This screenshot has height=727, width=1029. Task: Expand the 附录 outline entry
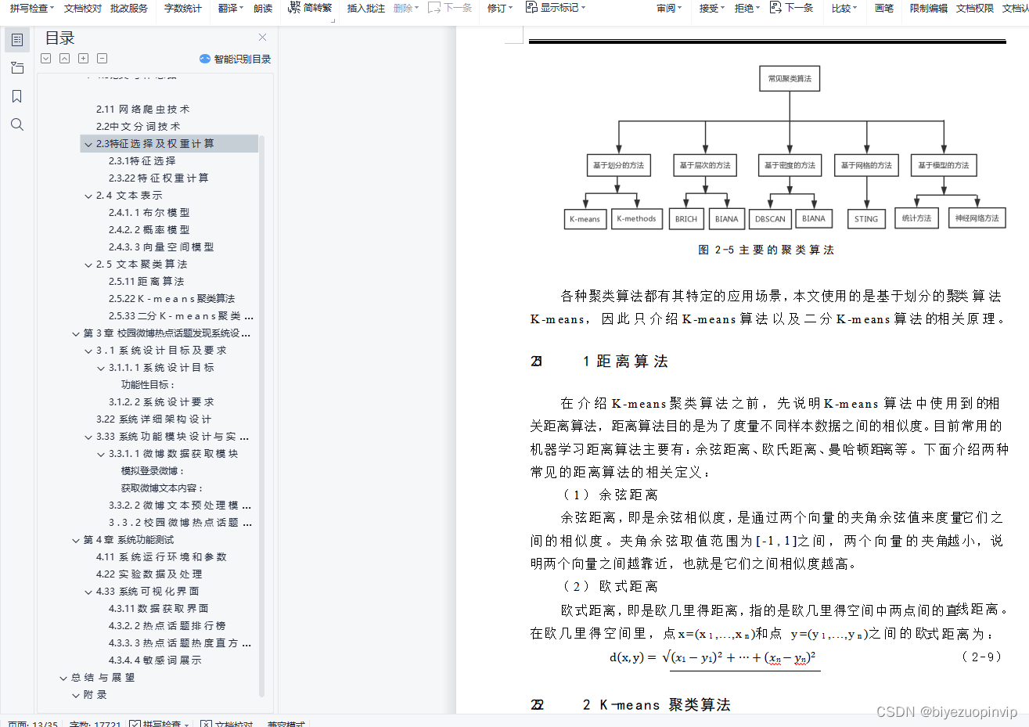pos(75,694)
